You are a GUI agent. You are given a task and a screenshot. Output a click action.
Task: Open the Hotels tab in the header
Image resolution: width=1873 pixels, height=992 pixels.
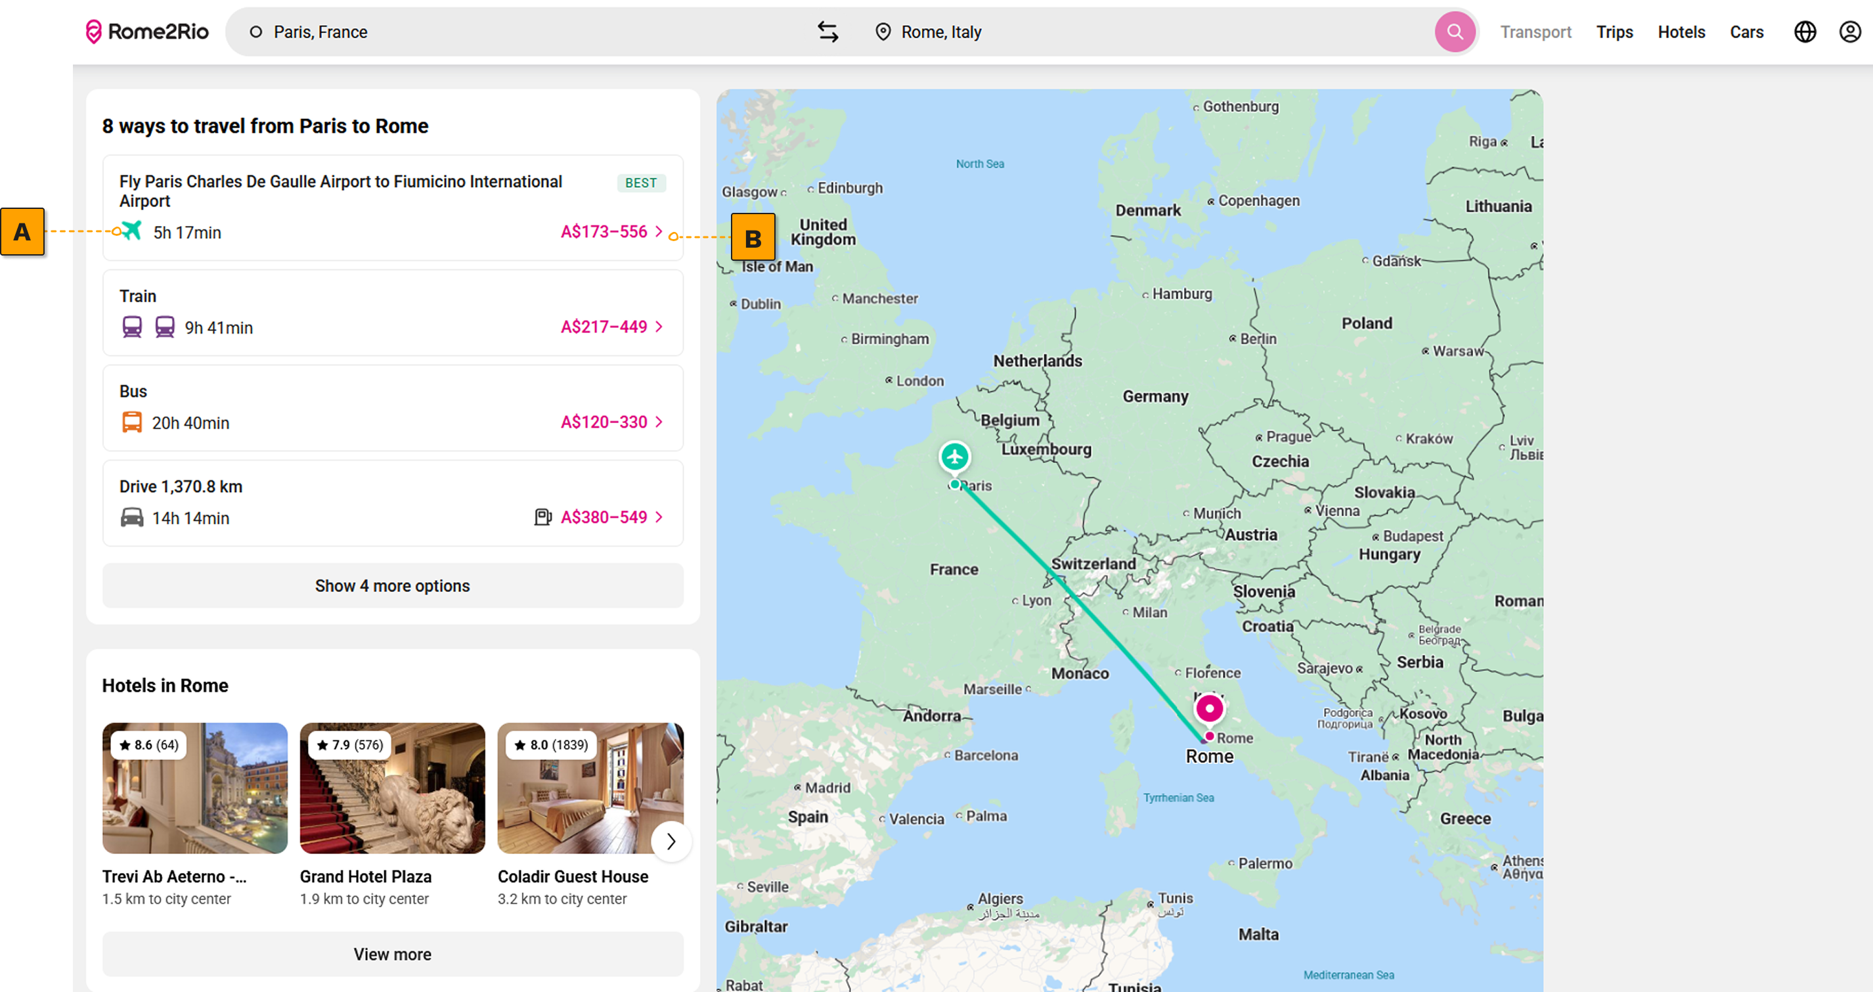[x=1681, y=32]
